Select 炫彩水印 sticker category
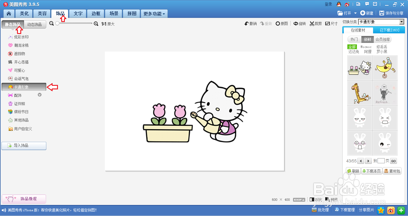Screen dimensions: 408x216 click(x=19, y=37)
